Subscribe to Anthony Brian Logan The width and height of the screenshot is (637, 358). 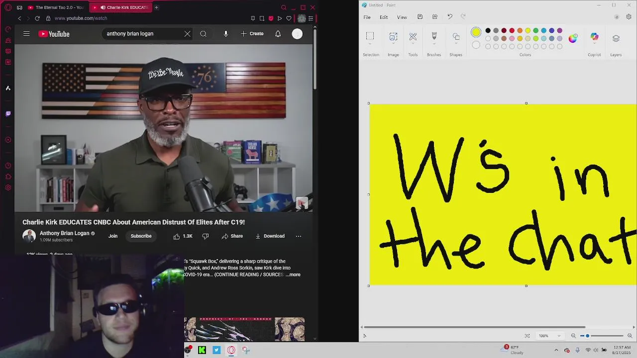click(x=141, y=236)
